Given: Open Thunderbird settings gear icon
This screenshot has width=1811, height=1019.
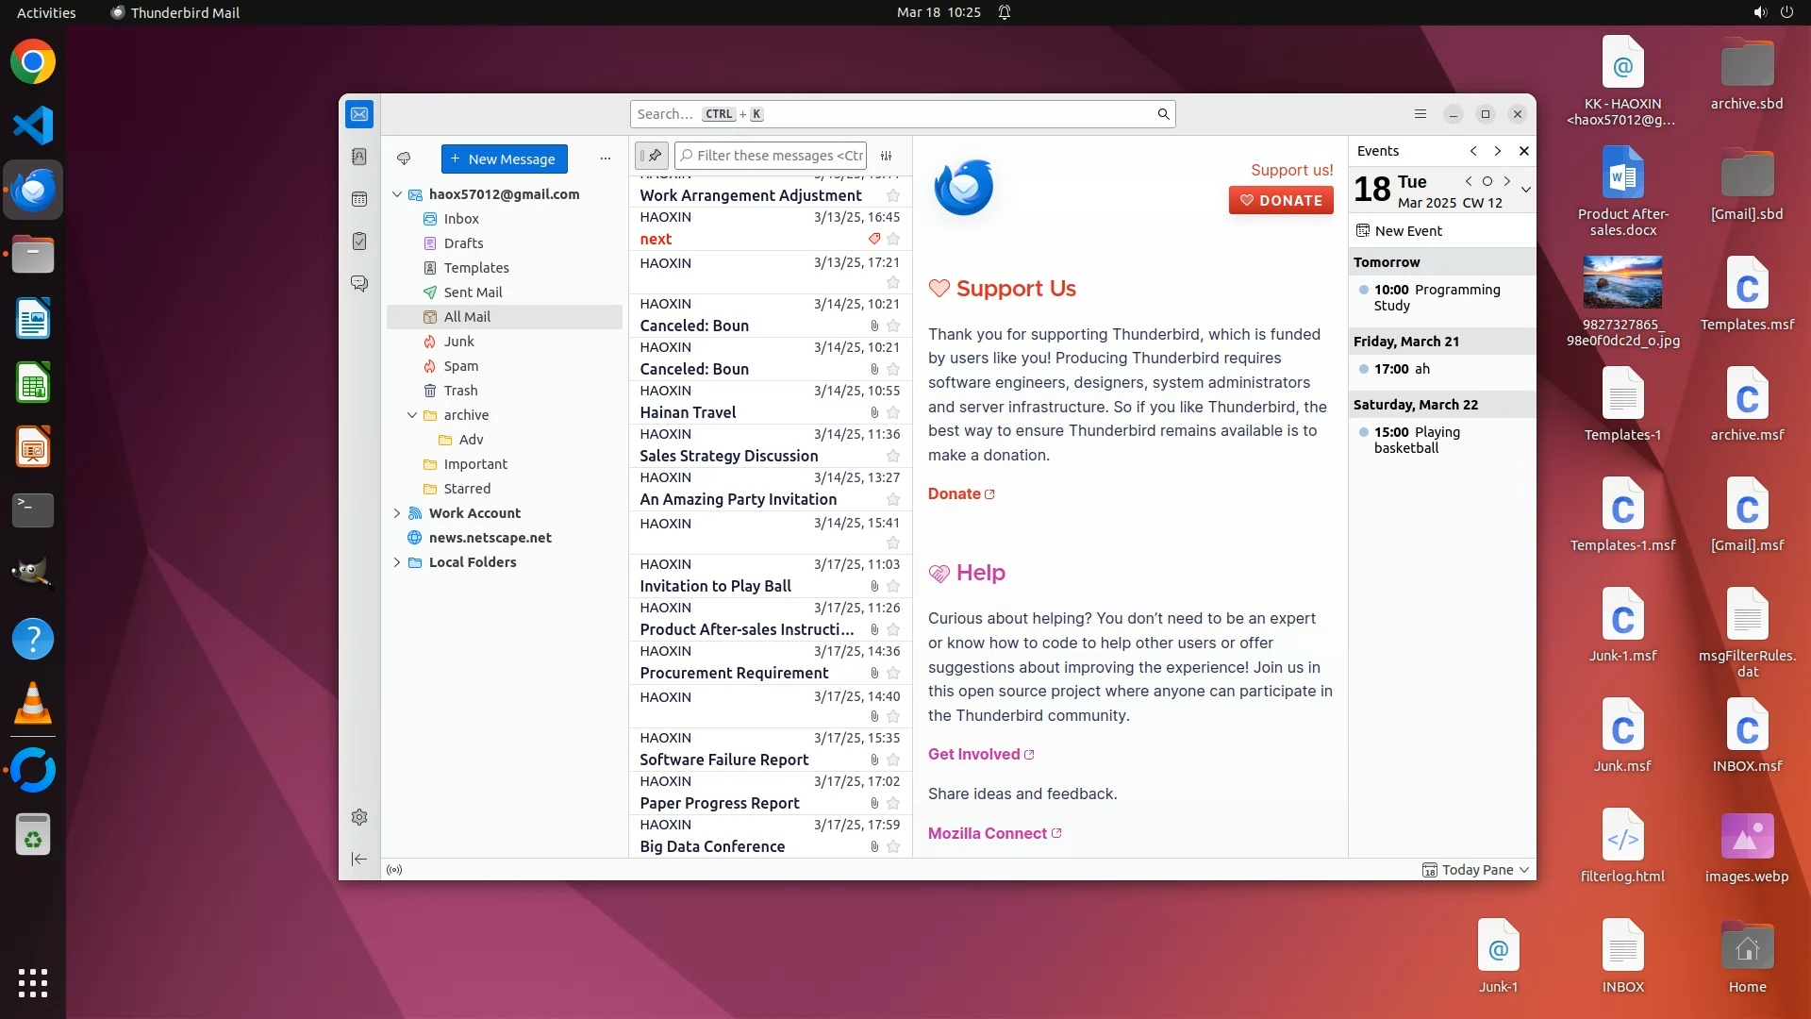Looking at the screenshot, I should (359, 817).
